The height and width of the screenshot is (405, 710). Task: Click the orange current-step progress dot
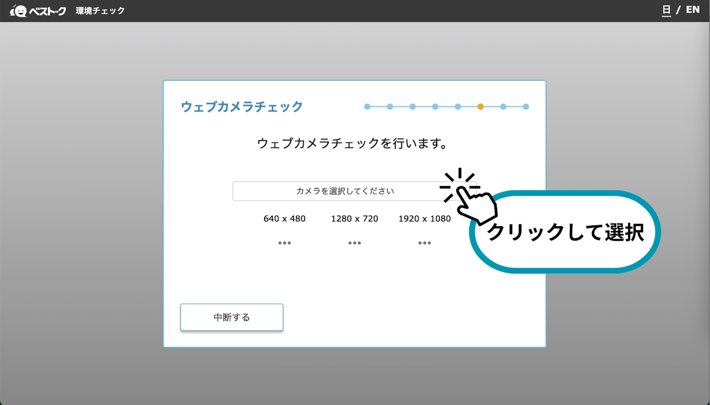[x=480, y=107]
